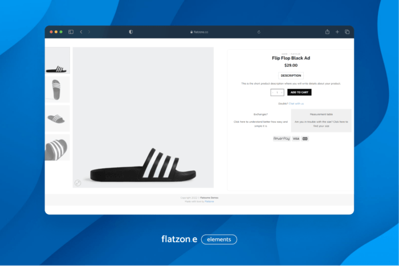Open the Share icon in toolbar
399x266 pixels.
point(327,32)
